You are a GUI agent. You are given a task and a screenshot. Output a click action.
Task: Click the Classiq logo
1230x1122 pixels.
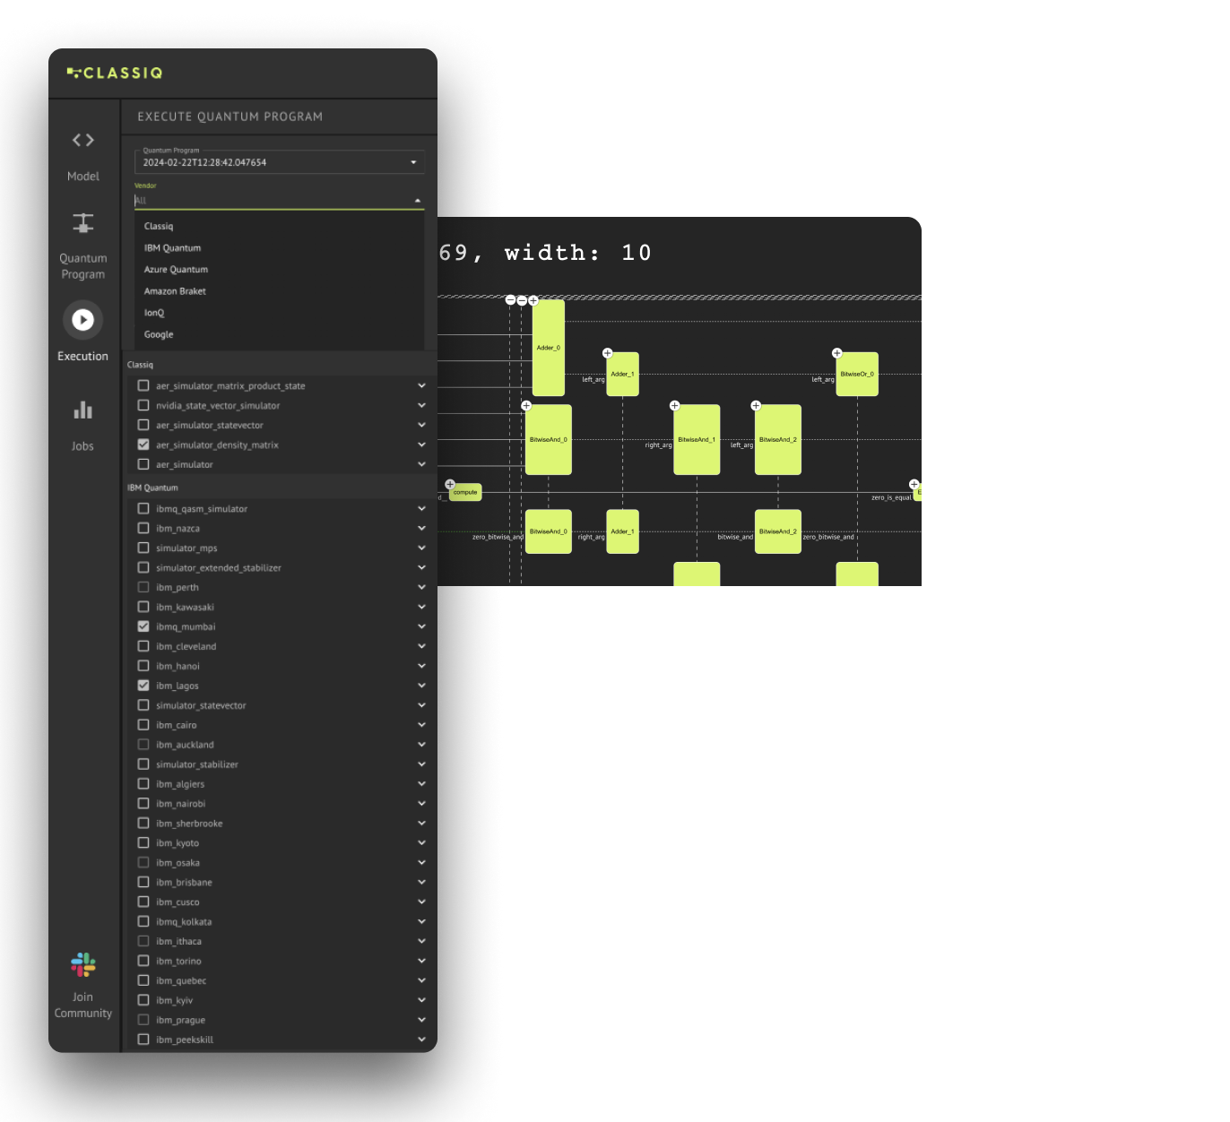click(x=114, y=73)
